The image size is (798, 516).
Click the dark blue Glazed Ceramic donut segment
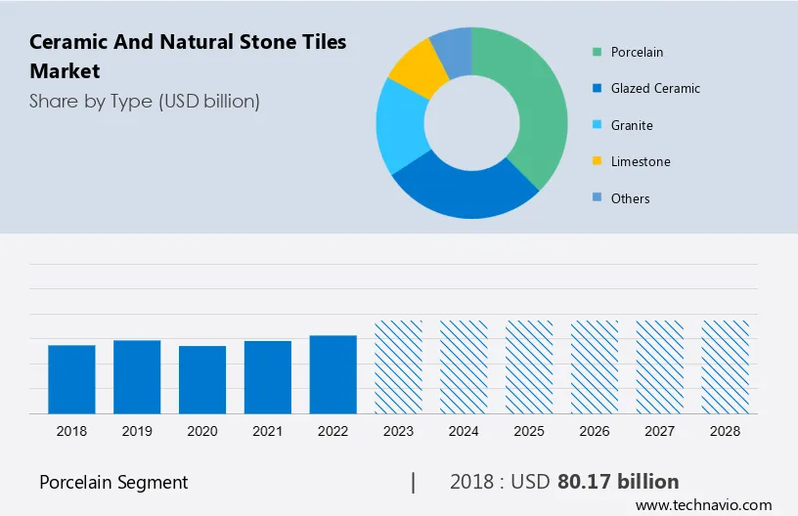point(465,193)
